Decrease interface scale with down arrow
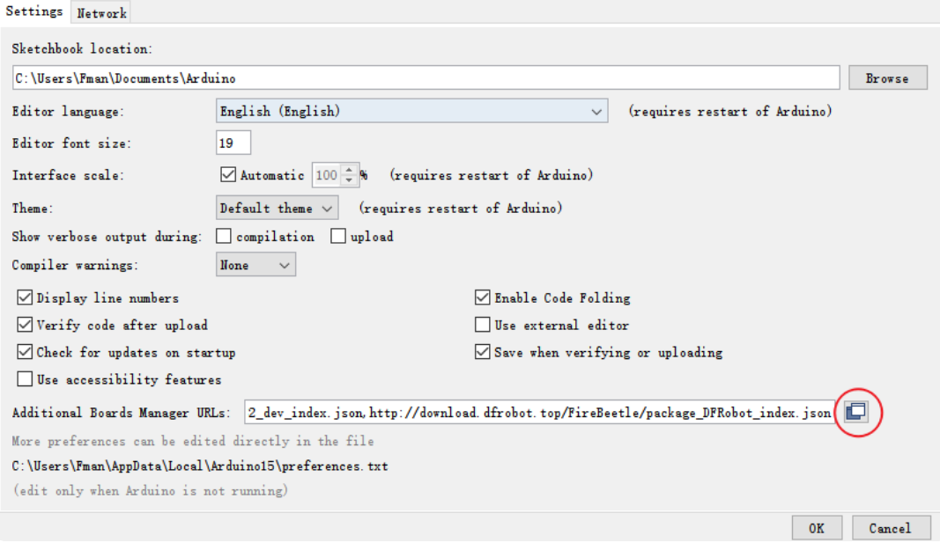 (349, 180)
